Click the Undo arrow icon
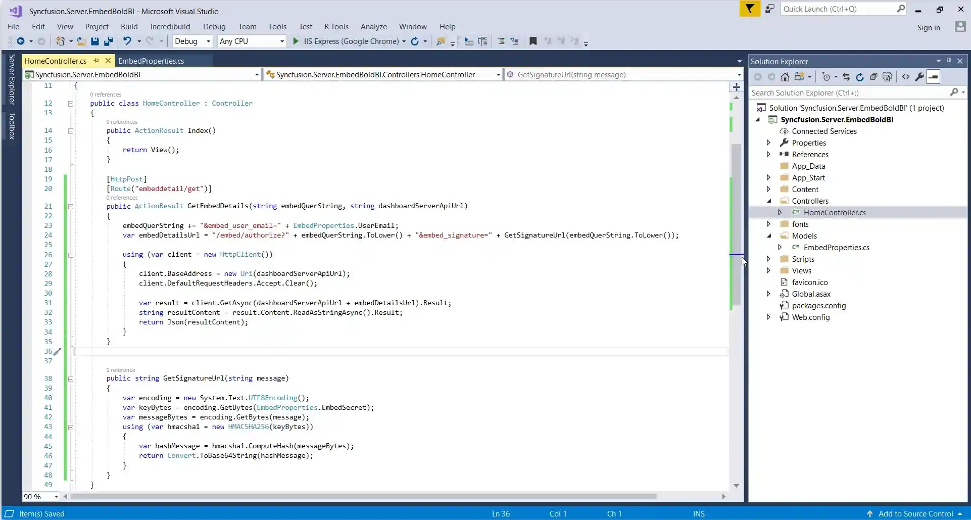The height and width of the screenshot is (520, 971). [x=127, y=41]
